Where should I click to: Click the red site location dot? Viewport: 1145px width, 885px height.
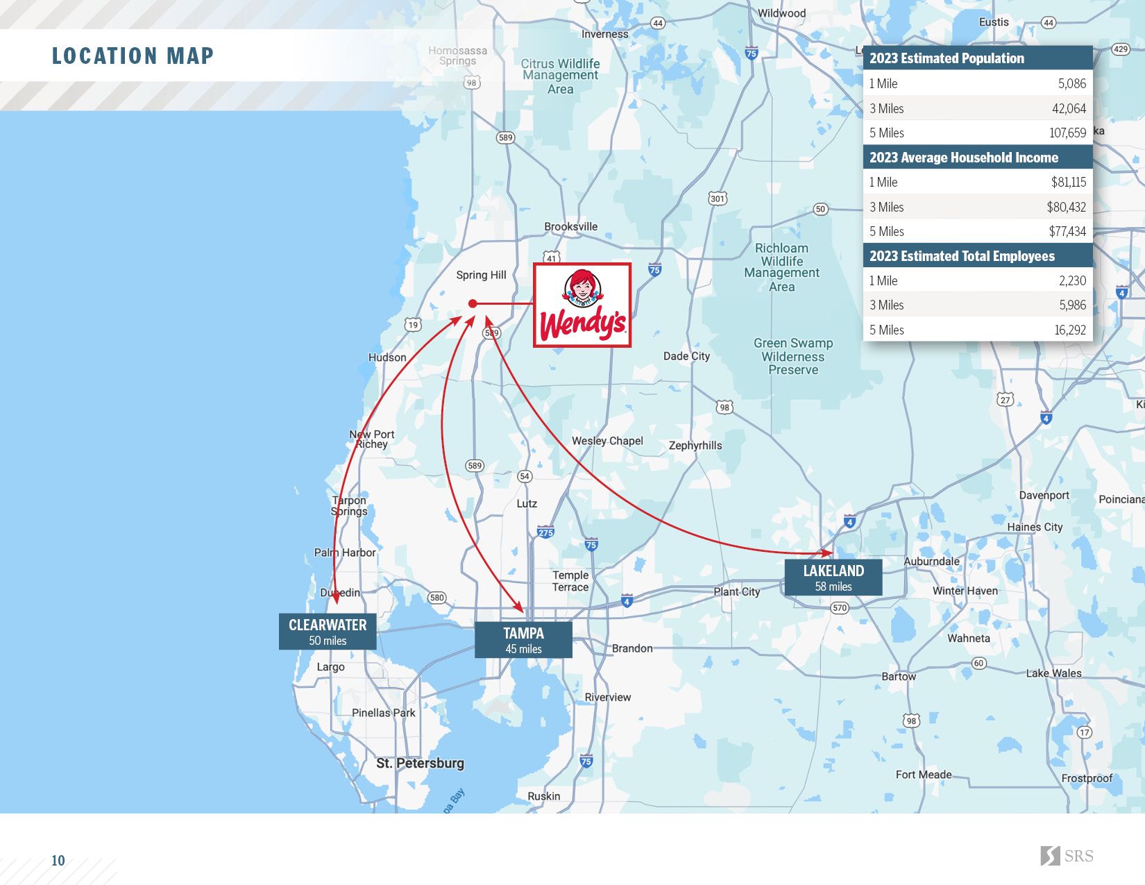click(473, 303)
